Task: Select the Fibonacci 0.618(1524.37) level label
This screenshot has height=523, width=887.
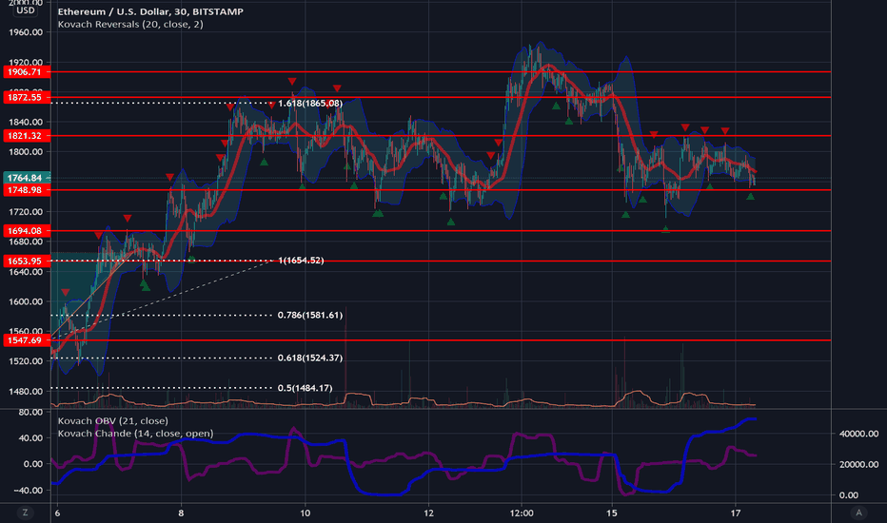Action: click(x=310, y=358)
